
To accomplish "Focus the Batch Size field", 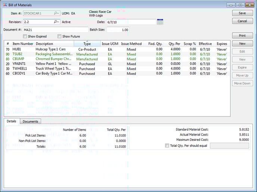I will pos(118,30).
